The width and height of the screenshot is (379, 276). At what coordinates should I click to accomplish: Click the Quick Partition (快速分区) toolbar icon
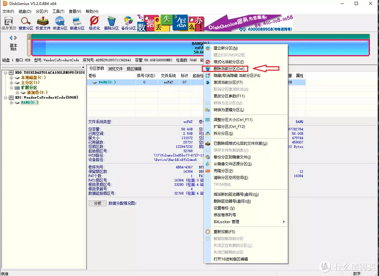point(60,23)
